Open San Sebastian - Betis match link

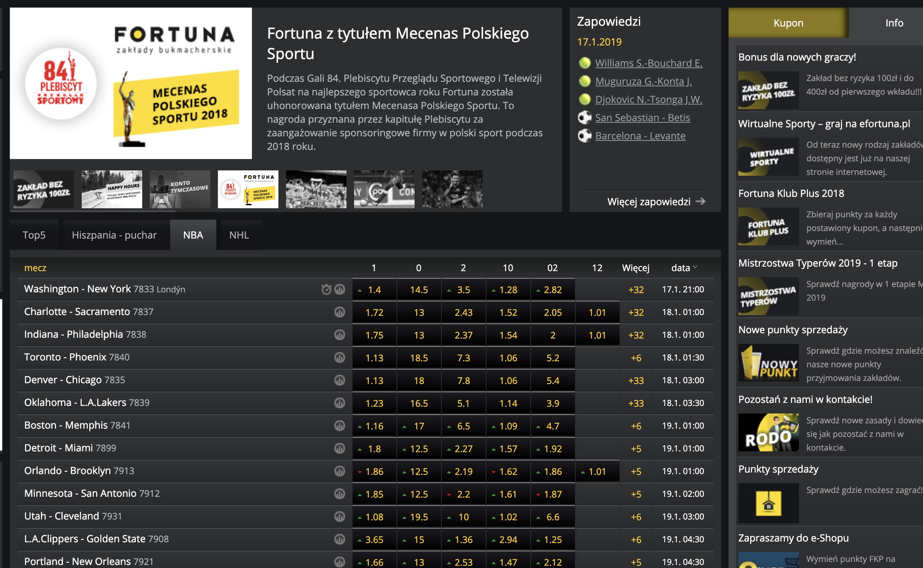point(642,117)
